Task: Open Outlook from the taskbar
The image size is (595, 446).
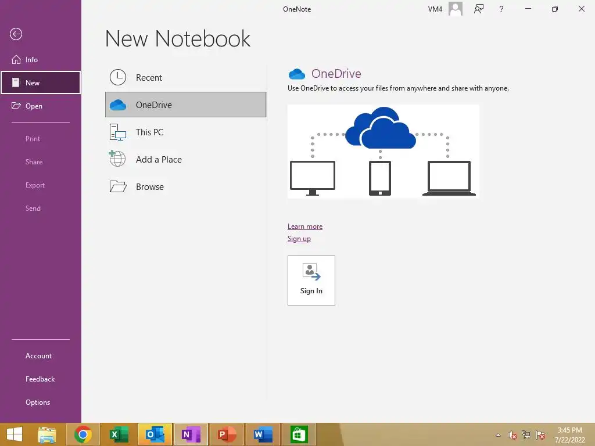Action: 155,434
